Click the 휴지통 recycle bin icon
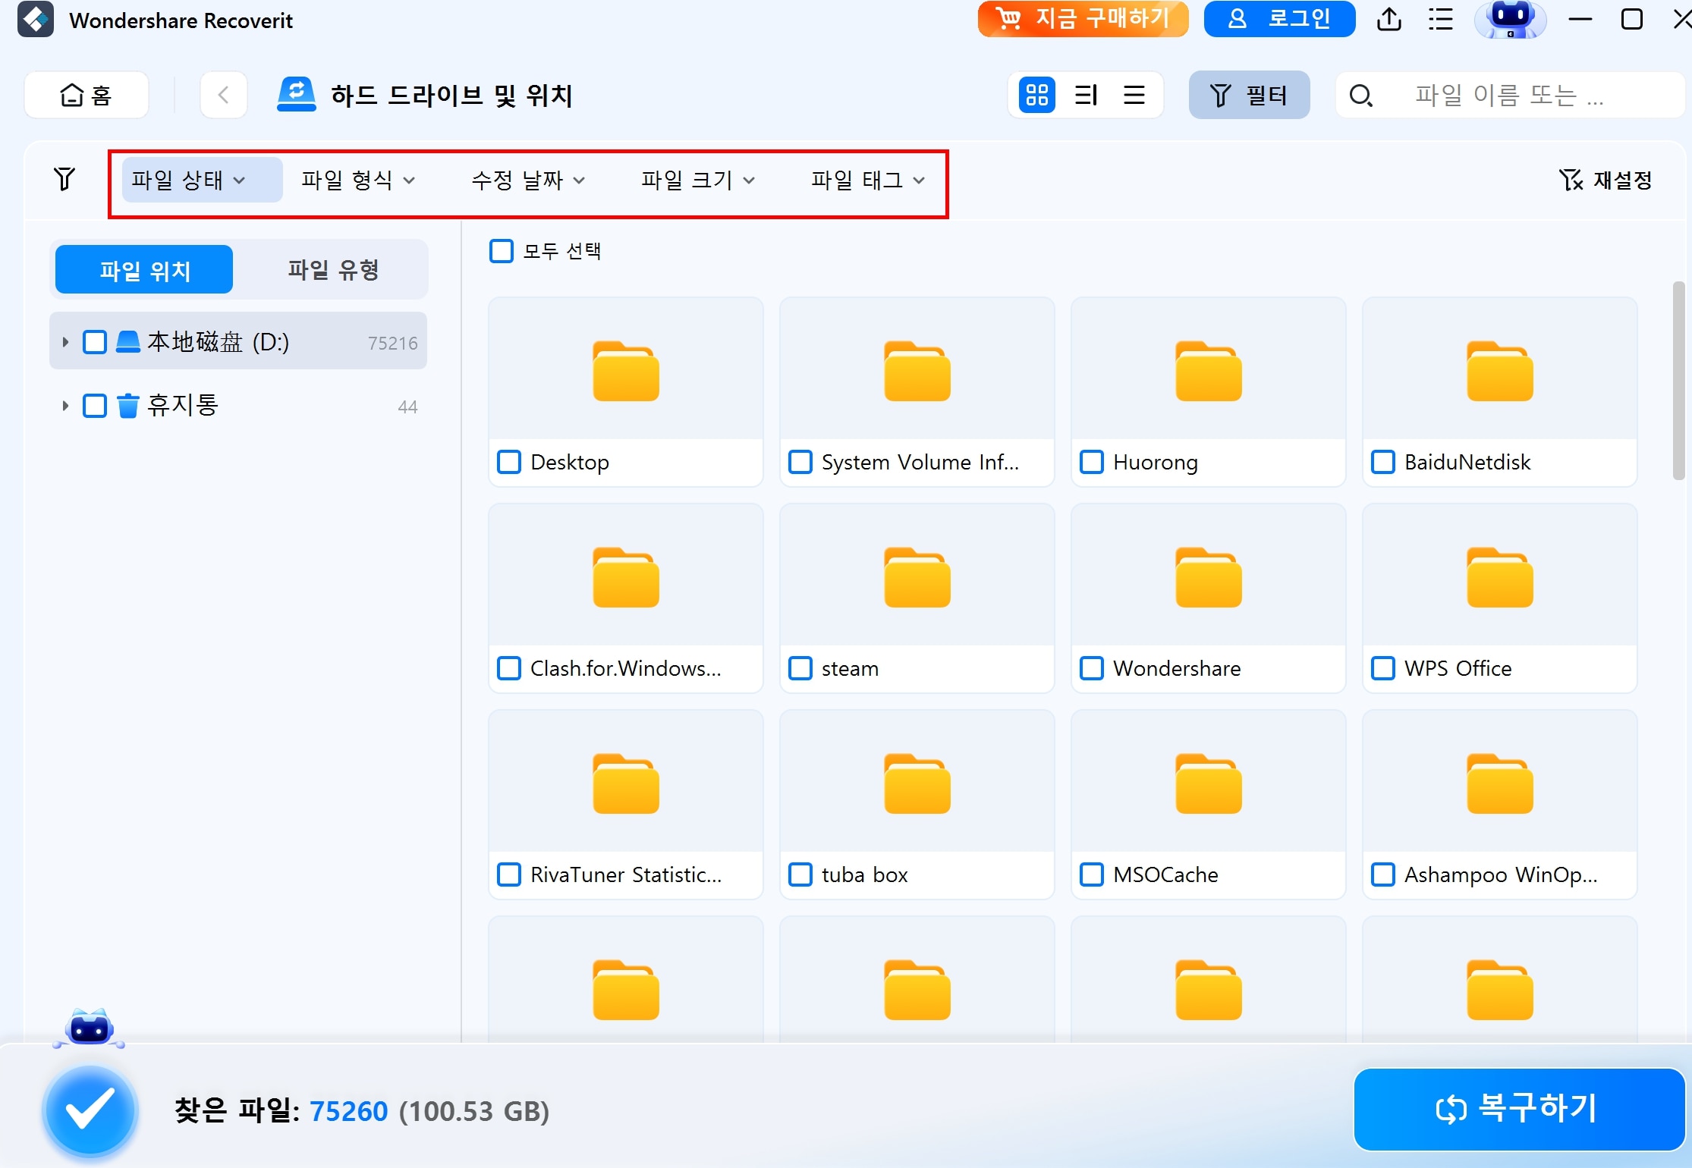This screenshot has height=1168, width=1692. tap(127, 406)
